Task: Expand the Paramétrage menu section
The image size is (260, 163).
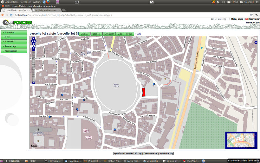Action: click(14, 46)
